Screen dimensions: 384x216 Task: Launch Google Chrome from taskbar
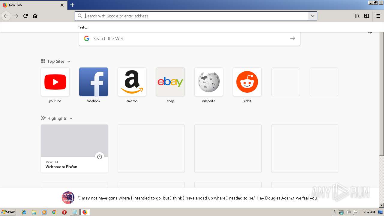pos(54,212)
